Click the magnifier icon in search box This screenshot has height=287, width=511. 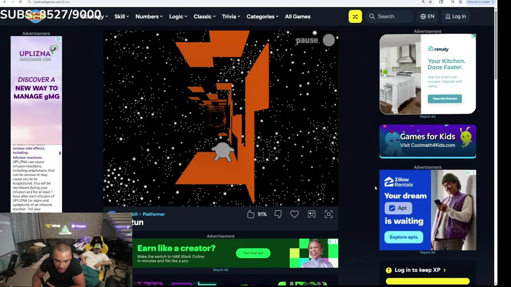[372, 16]
